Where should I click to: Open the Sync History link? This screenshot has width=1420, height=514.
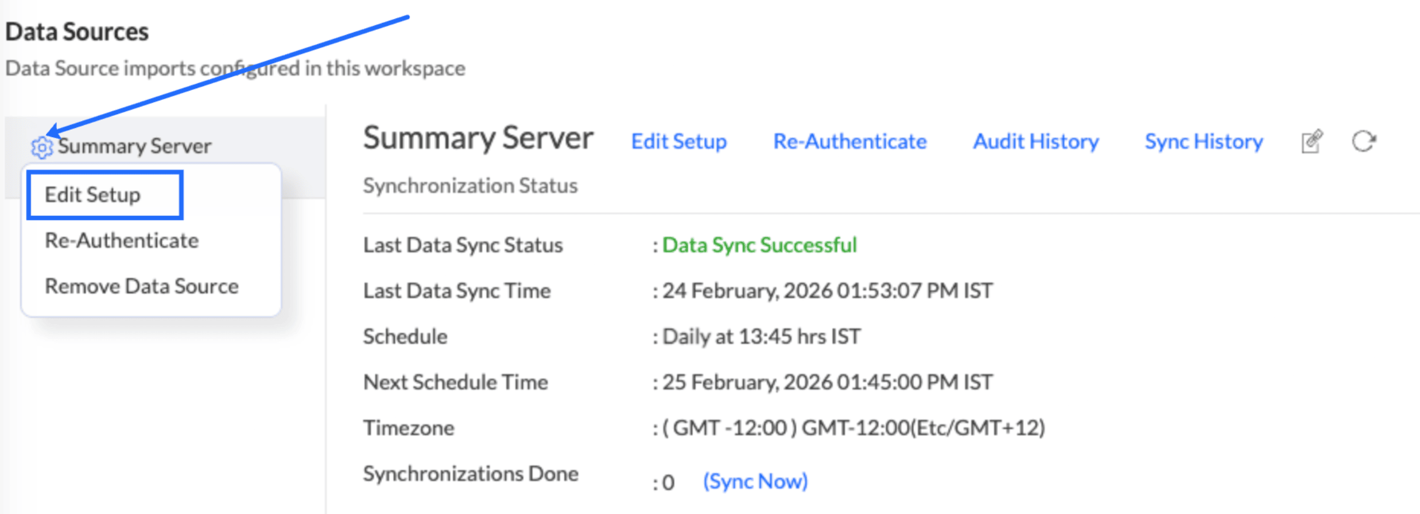pos(1204,141)
